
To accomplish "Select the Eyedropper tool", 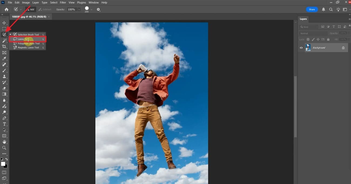I will (4, 58).
